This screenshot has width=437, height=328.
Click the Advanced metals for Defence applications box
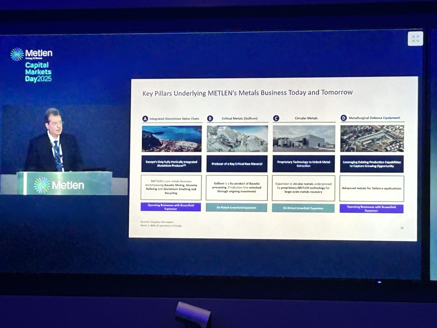[x=372, y=188]
